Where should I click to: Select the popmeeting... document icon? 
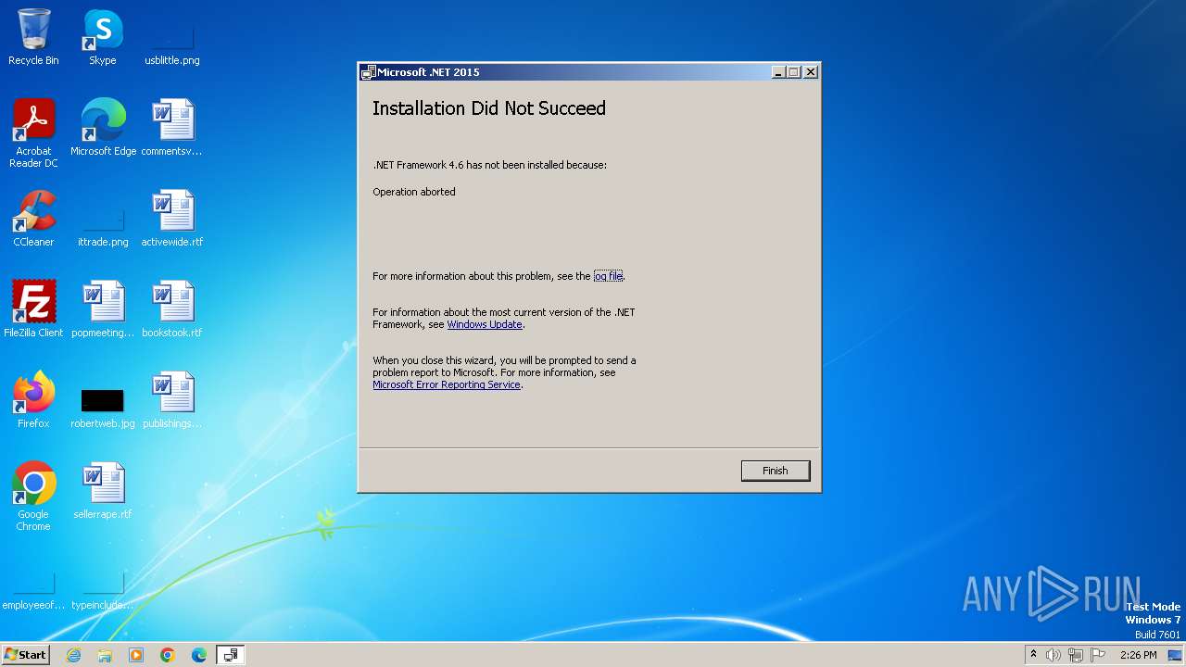(103, 309)
